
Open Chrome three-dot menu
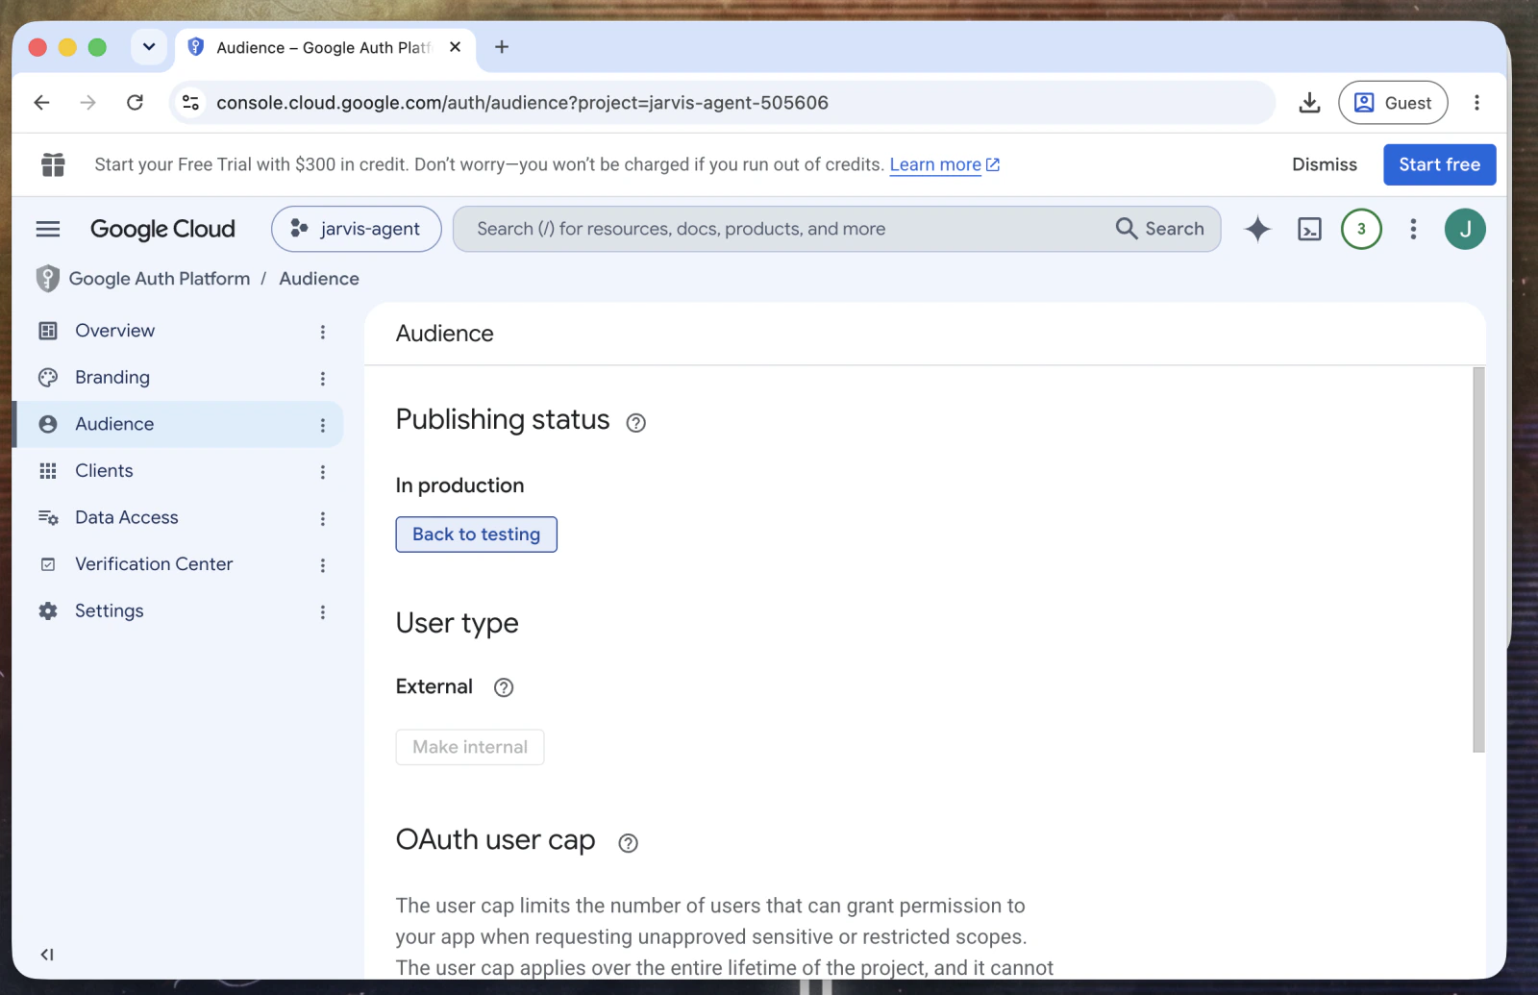pos(1477,103)
